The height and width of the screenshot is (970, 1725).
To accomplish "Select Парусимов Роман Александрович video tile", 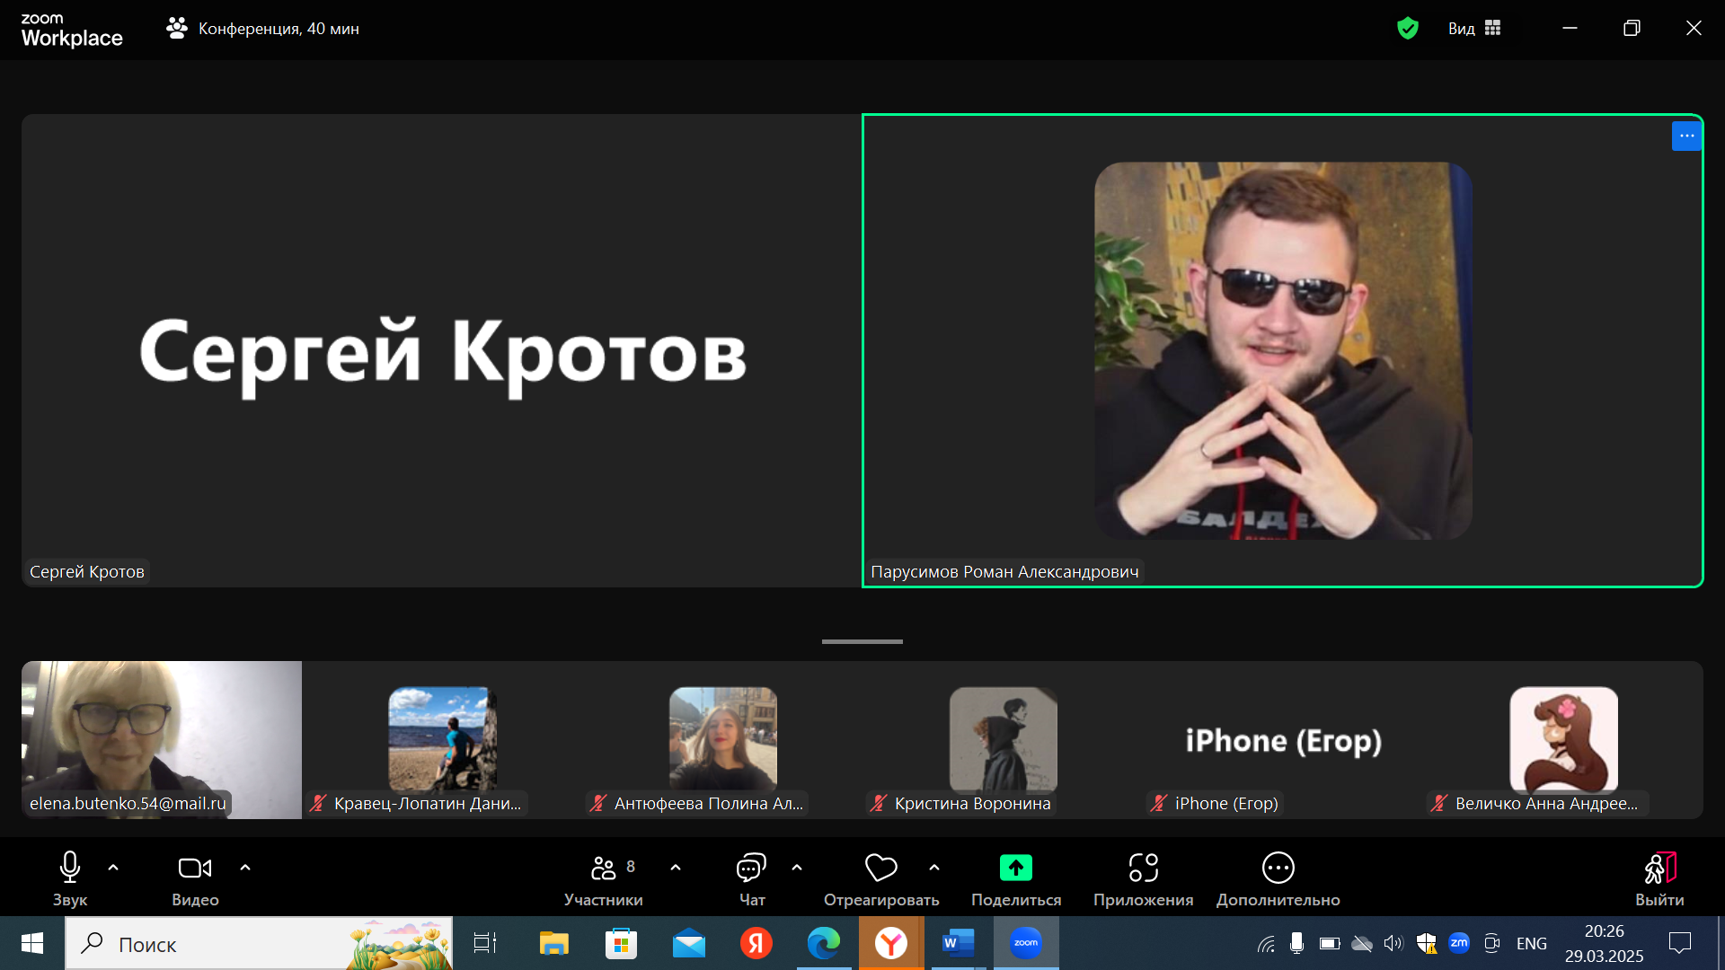I will (x=1282, y=350).
